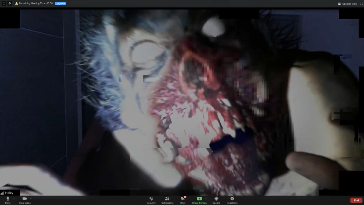Enter full screen mode icon
Image resolution: width=364 pixels, height=205 pixels.
coord(361,4)
